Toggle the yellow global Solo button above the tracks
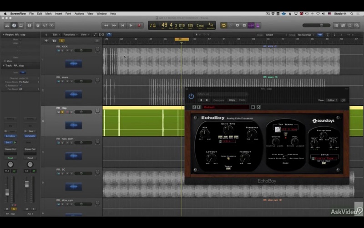The width and height of the screenshot is (364, 228). [61, 41]
